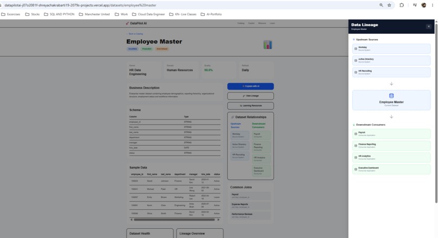Select the Payroll consumer card in lineage panel
Viewport: 438px width, 238px height.
(x=391, y=134)
